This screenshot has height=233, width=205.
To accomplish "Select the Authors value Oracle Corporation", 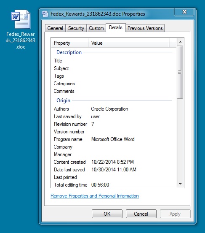I will [x=109, y=109].
